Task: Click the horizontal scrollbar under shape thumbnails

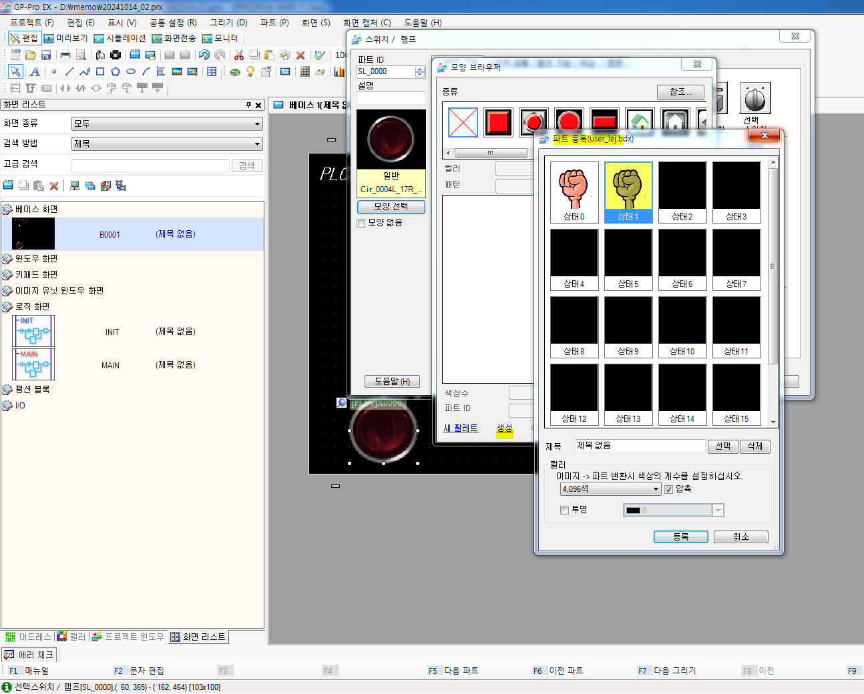Action: [489, 153]
